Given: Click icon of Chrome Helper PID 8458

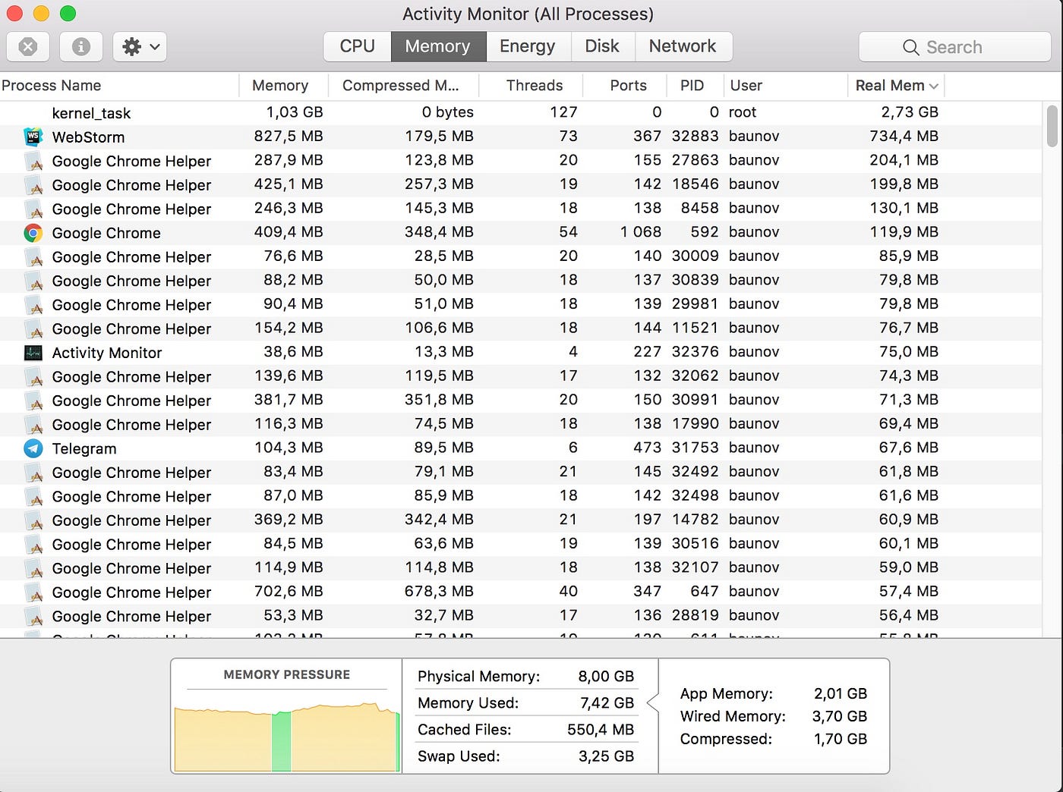Looking at the screenshot, I should [33, 209].
